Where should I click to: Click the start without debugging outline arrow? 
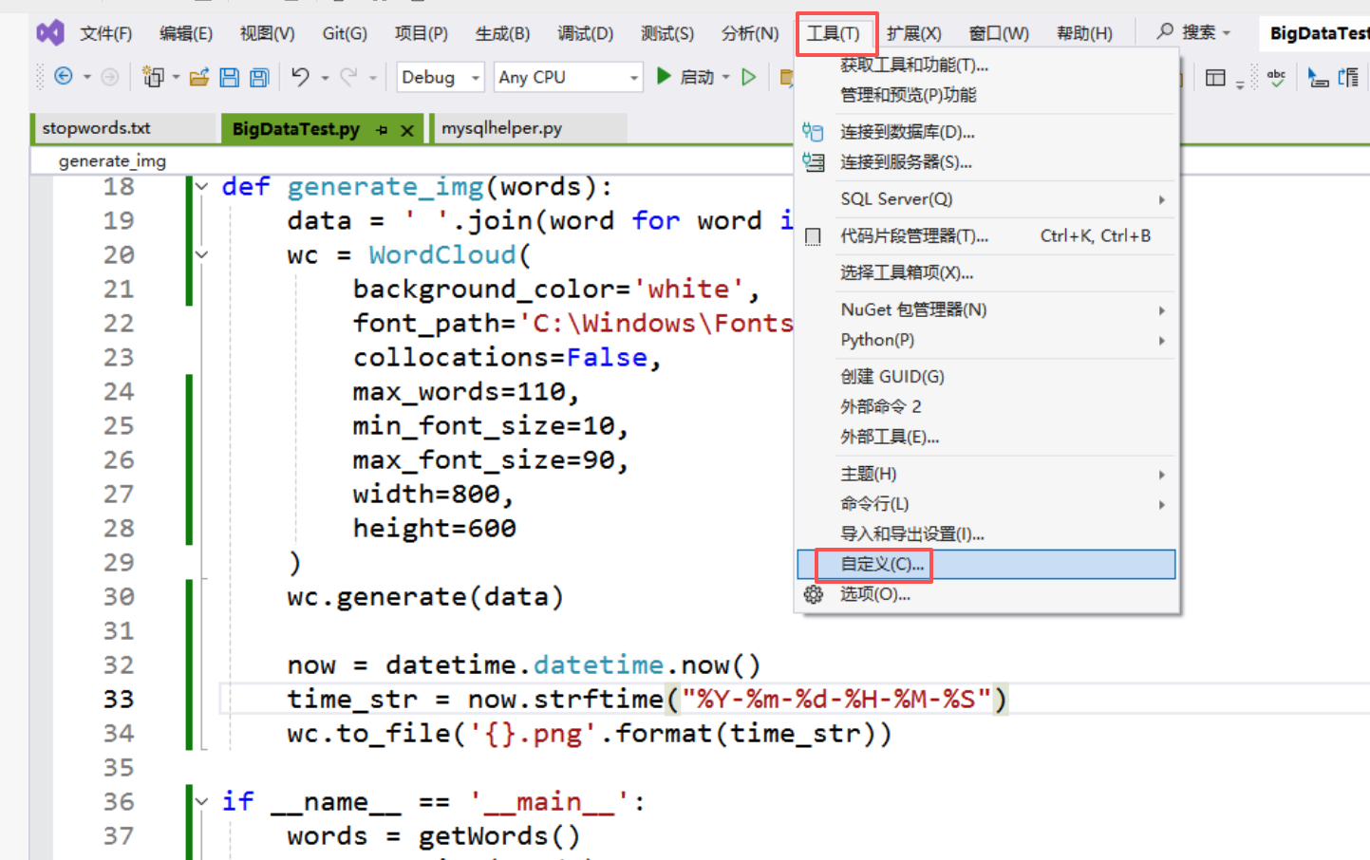(x=749, y=77)
